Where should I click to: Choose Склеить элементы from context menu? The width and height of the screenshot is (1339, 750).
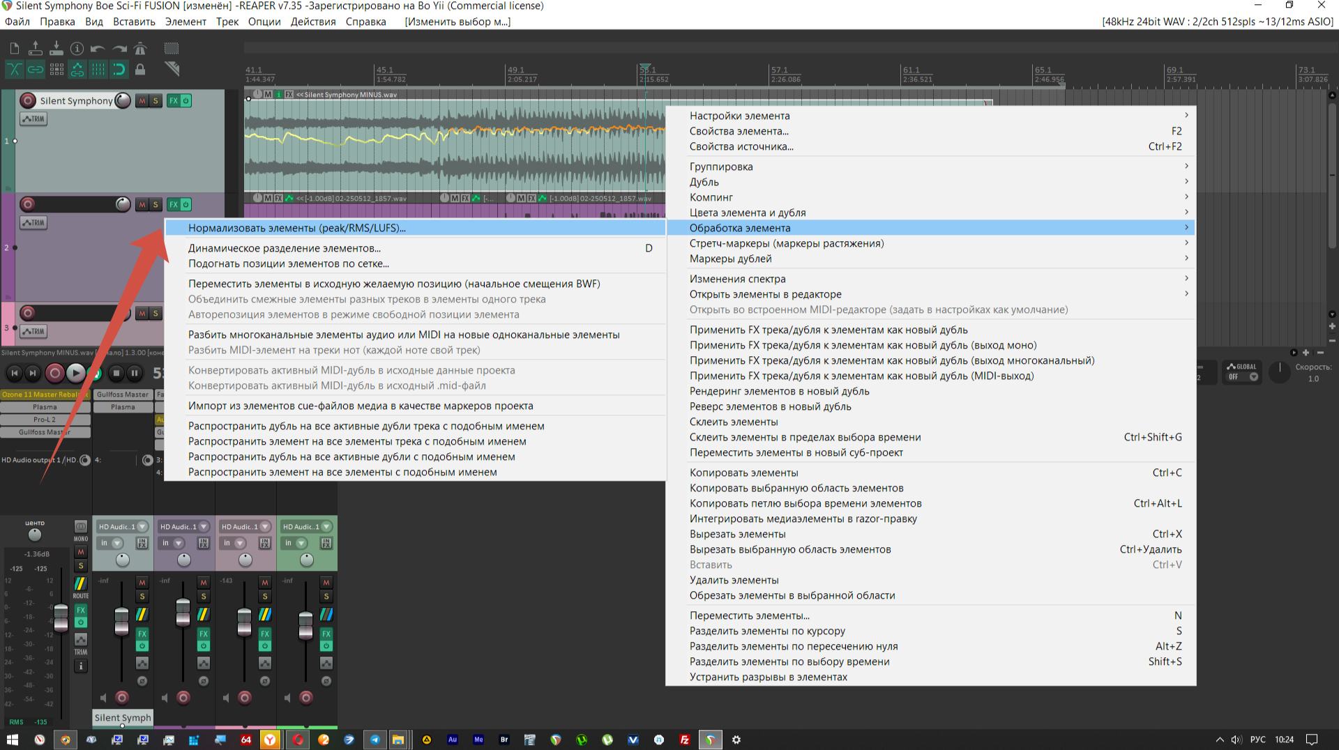[x=734, y=422]
